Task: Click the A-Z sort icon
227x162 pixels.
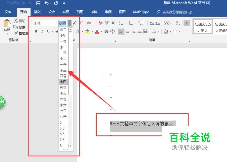Action: point(178,23)
